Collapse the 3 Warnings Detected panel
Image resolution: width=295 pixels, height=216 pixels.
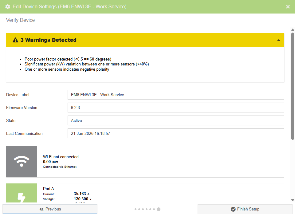(278, 40)
